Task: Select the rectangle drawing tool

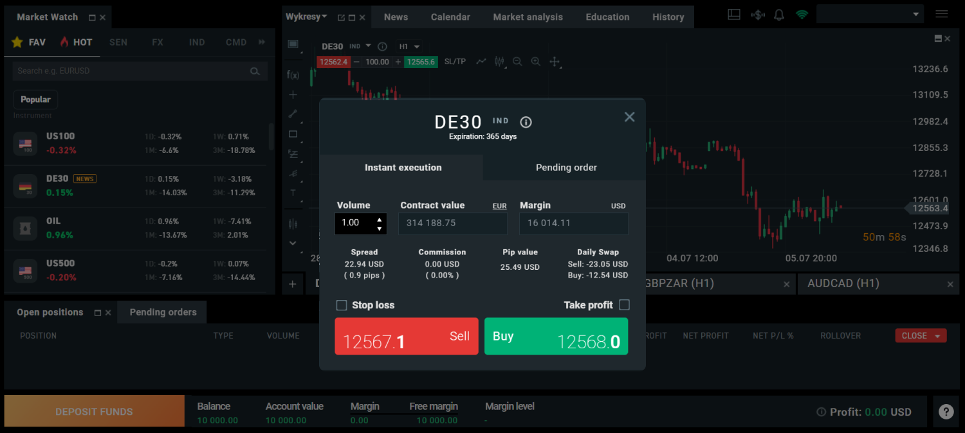Action: coord(293,134)
